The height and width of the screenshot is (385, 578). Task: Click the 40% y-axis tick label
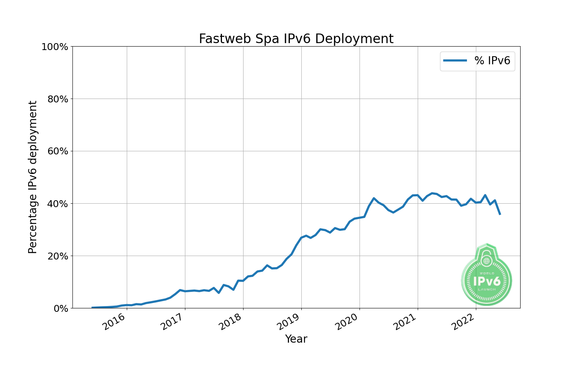pos(57,204)
